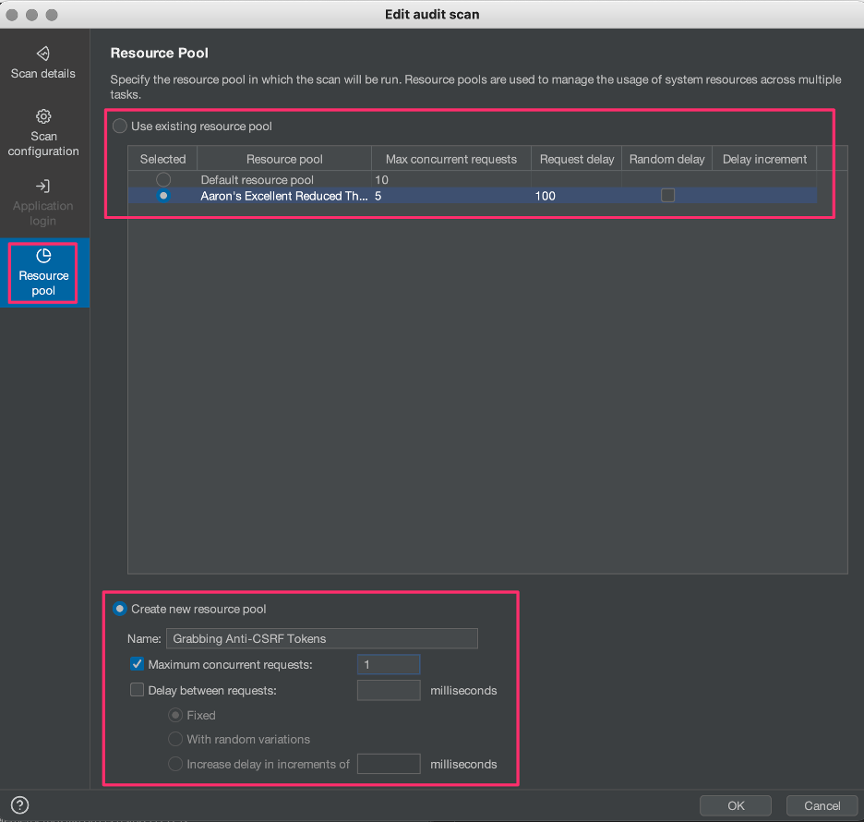
Task: Select Create new resource pool option
Action: [x=120, y=609]
